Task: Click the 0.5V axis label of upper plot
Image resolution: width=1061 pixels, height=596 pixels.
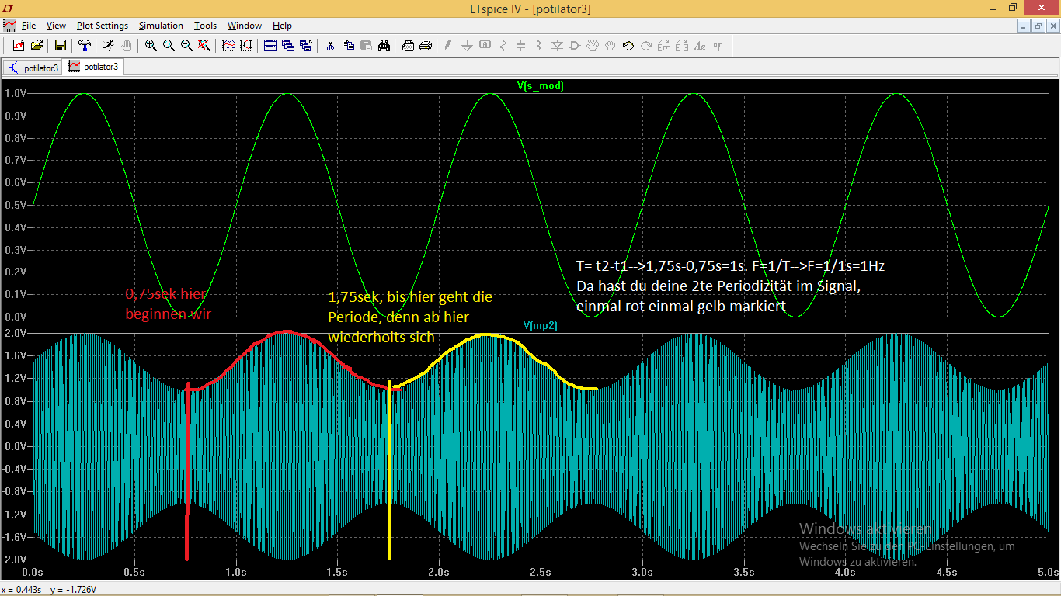Action: click(16, 206)
